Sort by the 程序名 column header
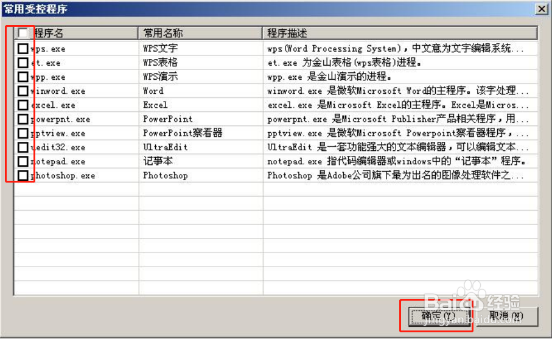552x339 pixels. [x=75, y=33]
